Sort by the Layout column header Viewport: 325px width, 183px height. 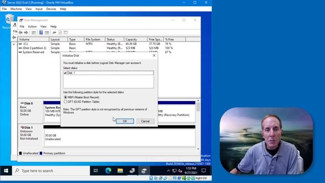tap(58, 39)
